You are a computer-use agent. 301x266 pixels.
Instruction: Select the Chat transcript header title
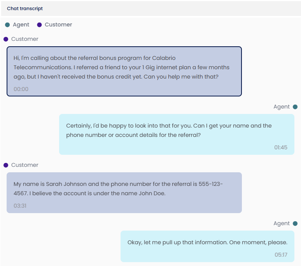click(x=25, y=9)
